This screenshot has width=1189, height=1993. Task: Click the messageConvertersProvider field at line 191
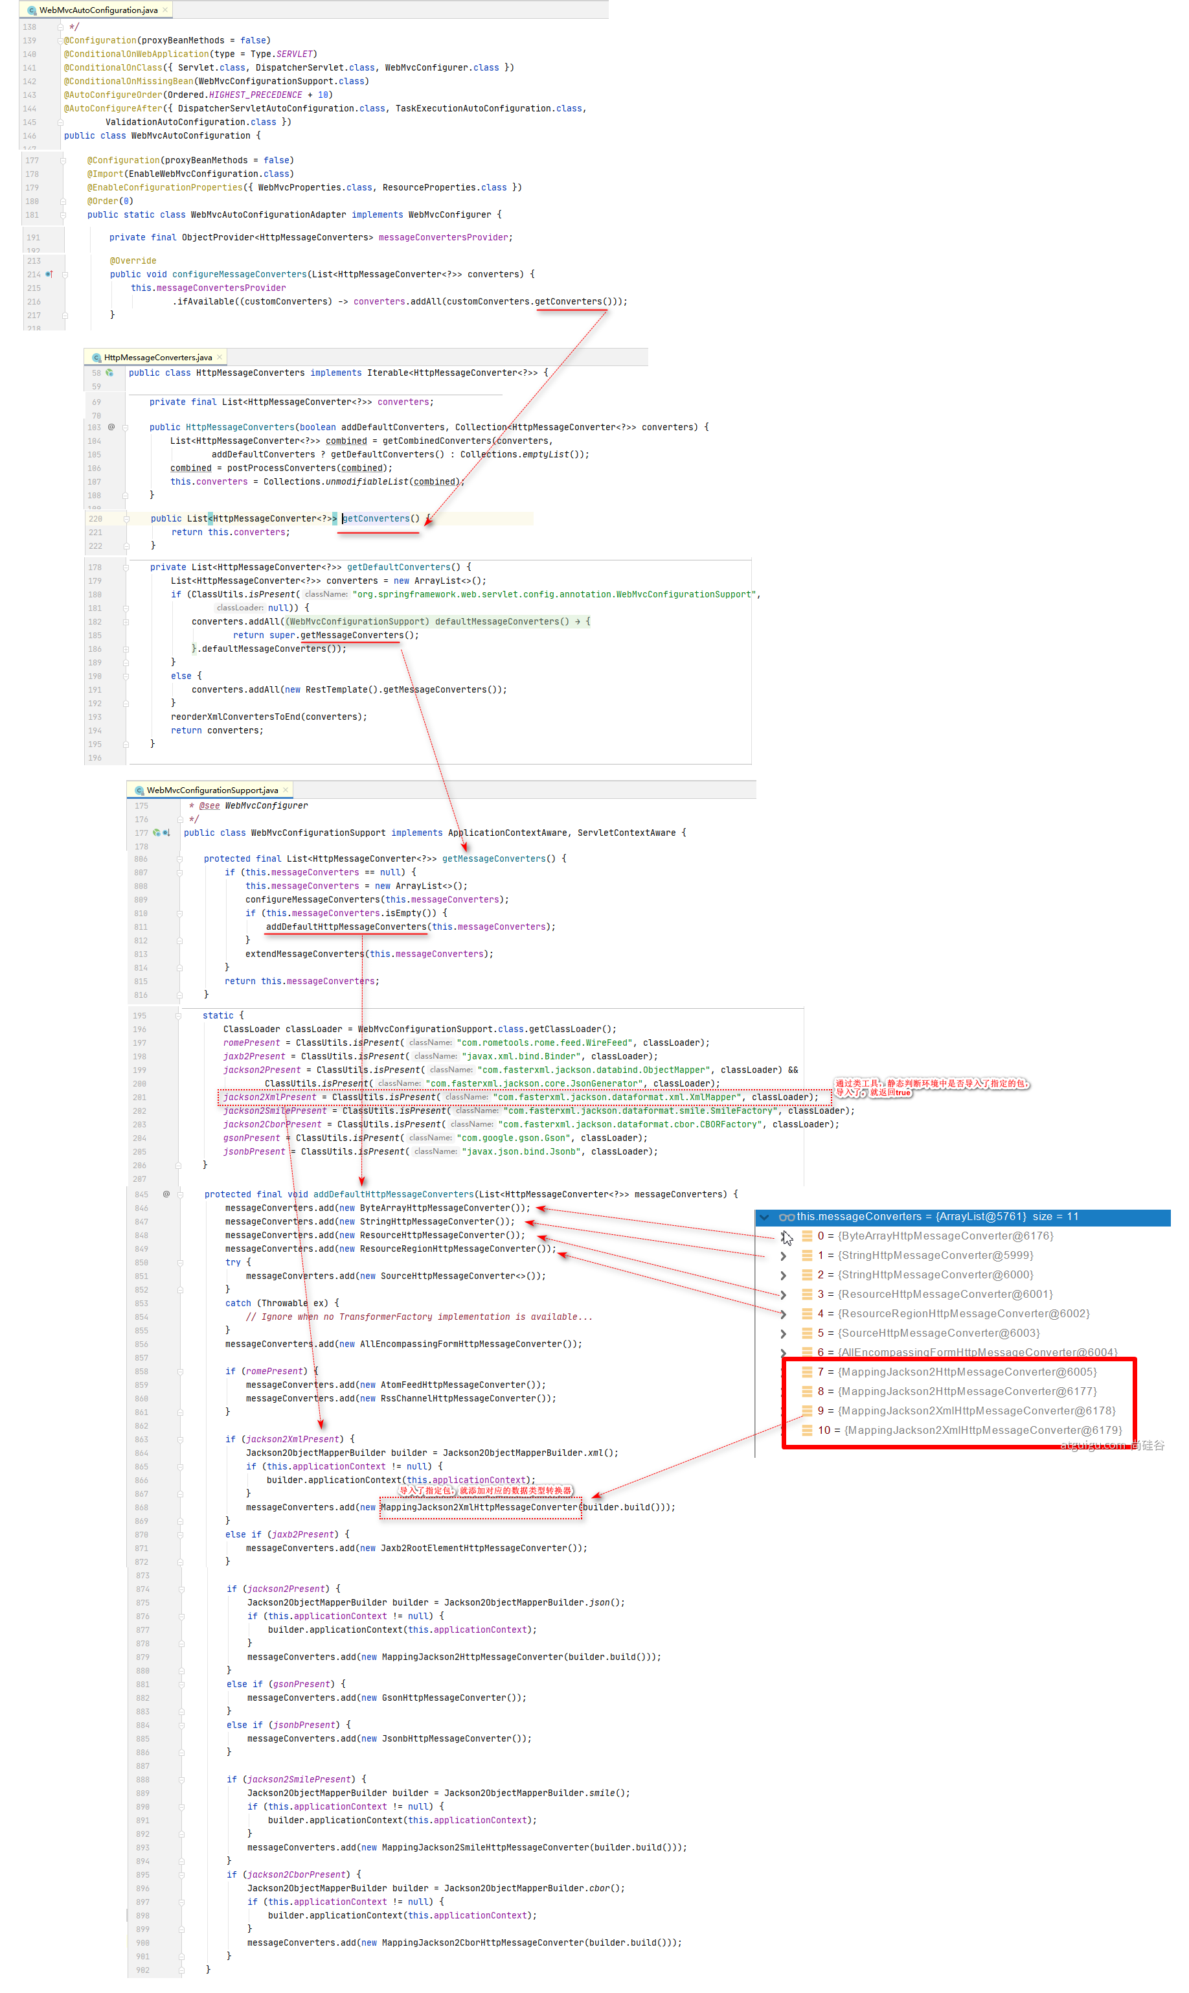(x=443, y=237)
